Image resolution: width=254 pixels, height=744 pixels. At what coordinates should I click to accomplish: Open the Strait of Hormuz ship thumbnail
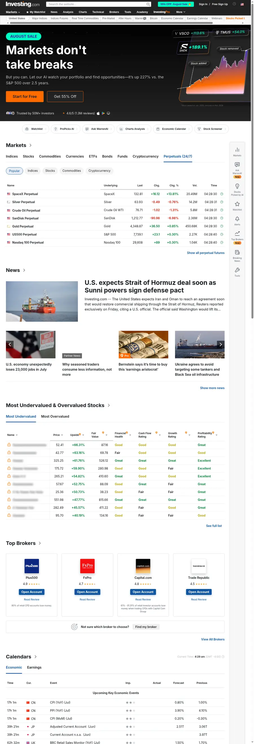[42, 301]
